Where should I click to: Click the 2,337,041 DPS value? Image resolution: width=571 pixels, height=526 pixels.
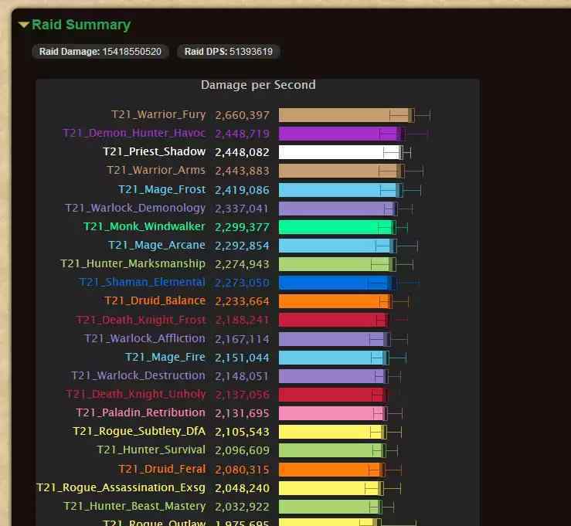coord(242,209)
